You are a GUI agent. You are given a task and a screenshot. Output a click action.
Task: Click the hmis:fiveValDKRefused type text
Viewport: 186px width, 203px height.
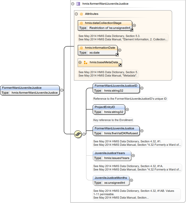point(121,133)
